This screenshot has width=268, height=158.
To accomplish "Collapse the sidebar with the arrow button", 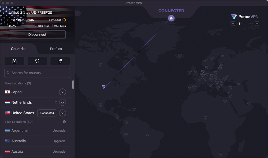I will [77, 13].
